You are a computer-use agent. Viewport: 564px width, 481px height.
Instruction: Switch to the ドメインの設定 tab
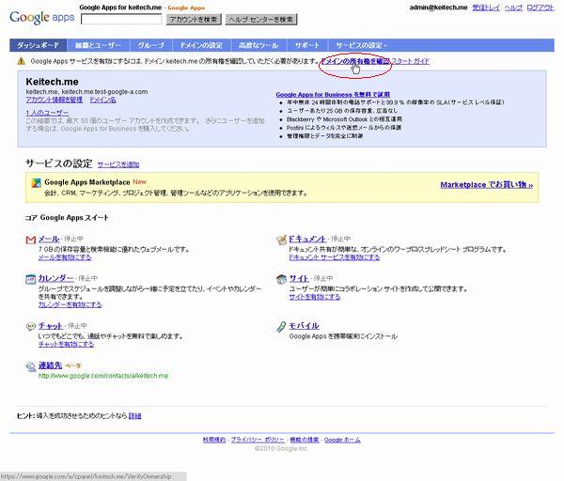point(201,45)
